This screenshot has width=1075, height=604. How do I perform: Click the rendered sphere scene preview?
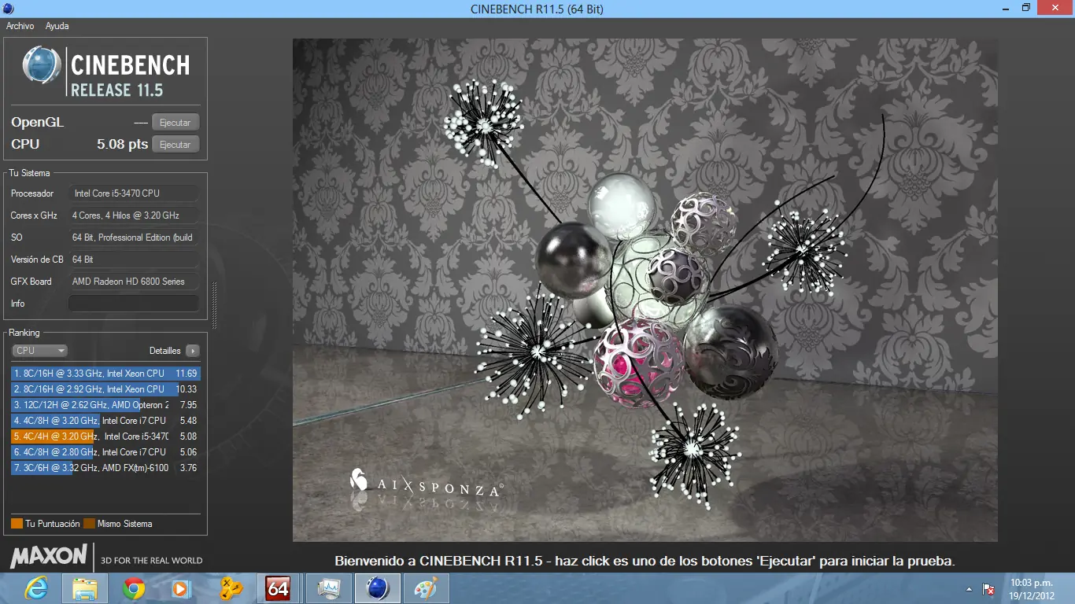point(645,290)
